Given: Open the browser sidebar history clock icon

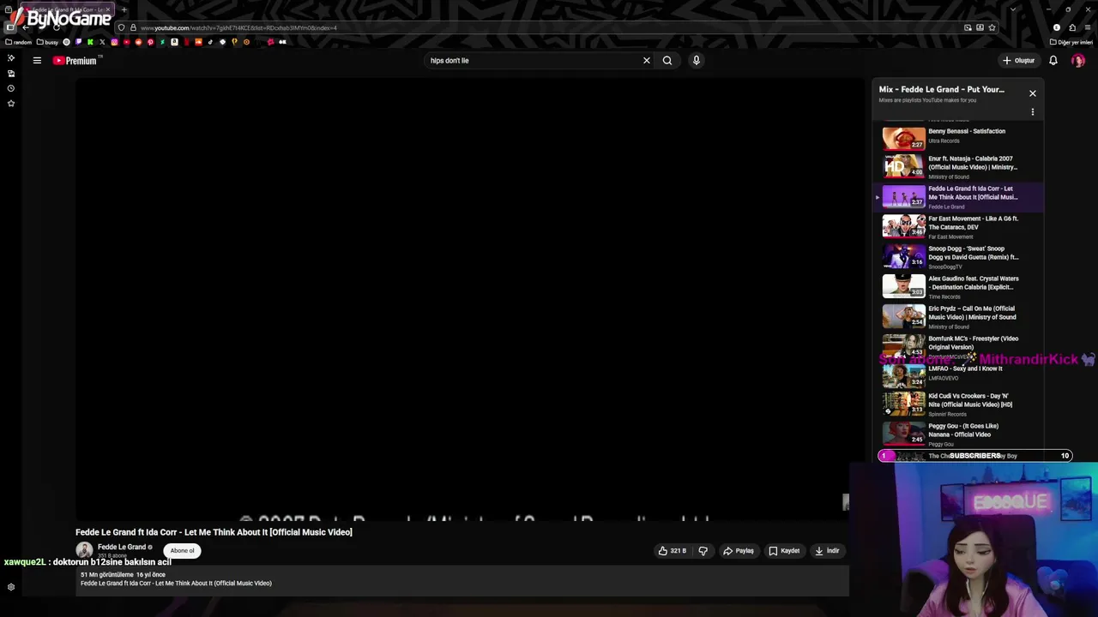Looking at the screenshot, I should pos(11,88).
